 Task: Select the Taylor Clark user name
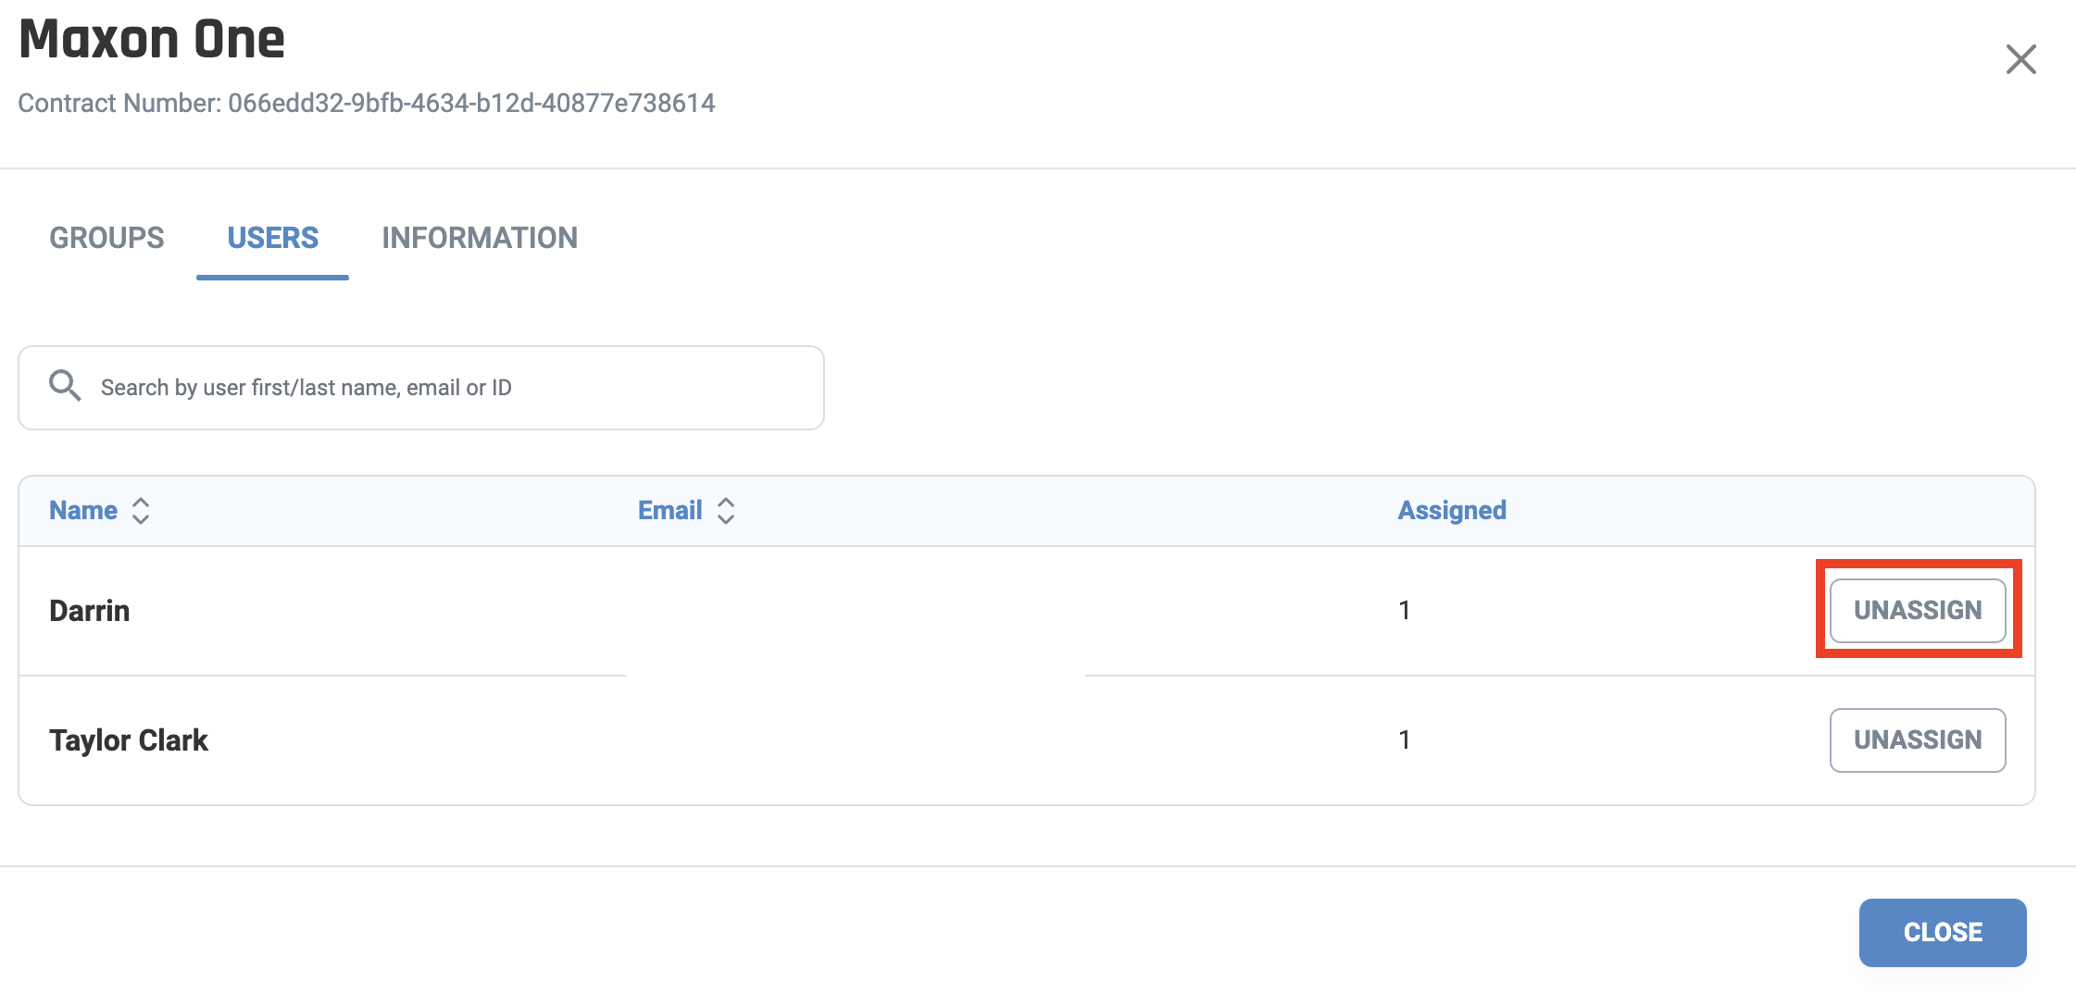pyautogui.click(x=129, y=740)
